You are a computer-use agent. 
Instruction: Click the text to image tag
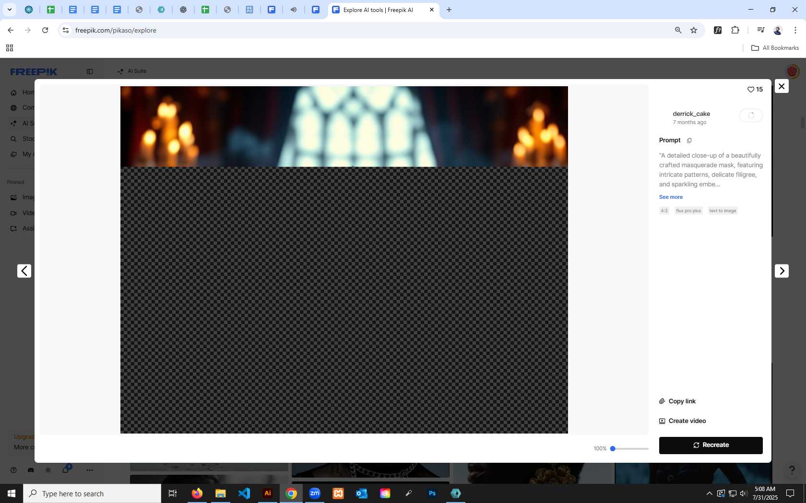click(723, 211)
